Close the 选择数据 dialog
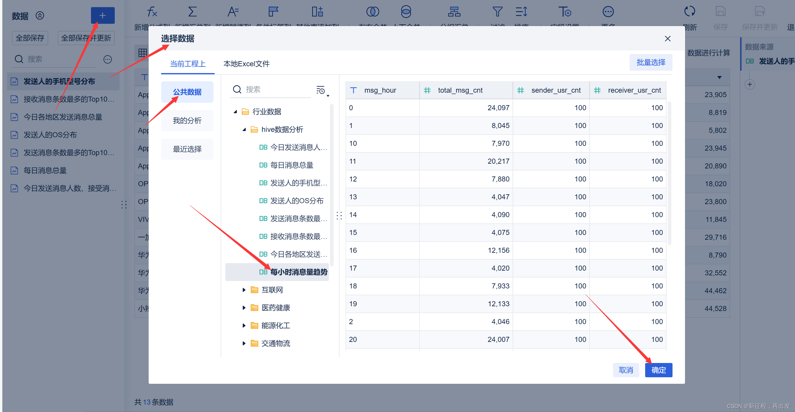 [667, 39]
